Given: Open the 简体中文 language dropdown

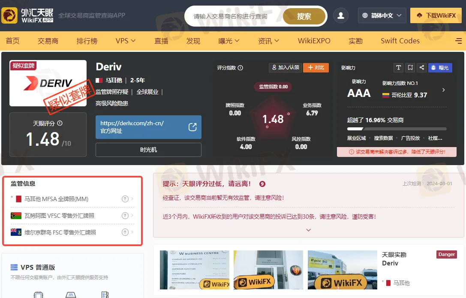Looking at the screenshot, I should point(382,16).
